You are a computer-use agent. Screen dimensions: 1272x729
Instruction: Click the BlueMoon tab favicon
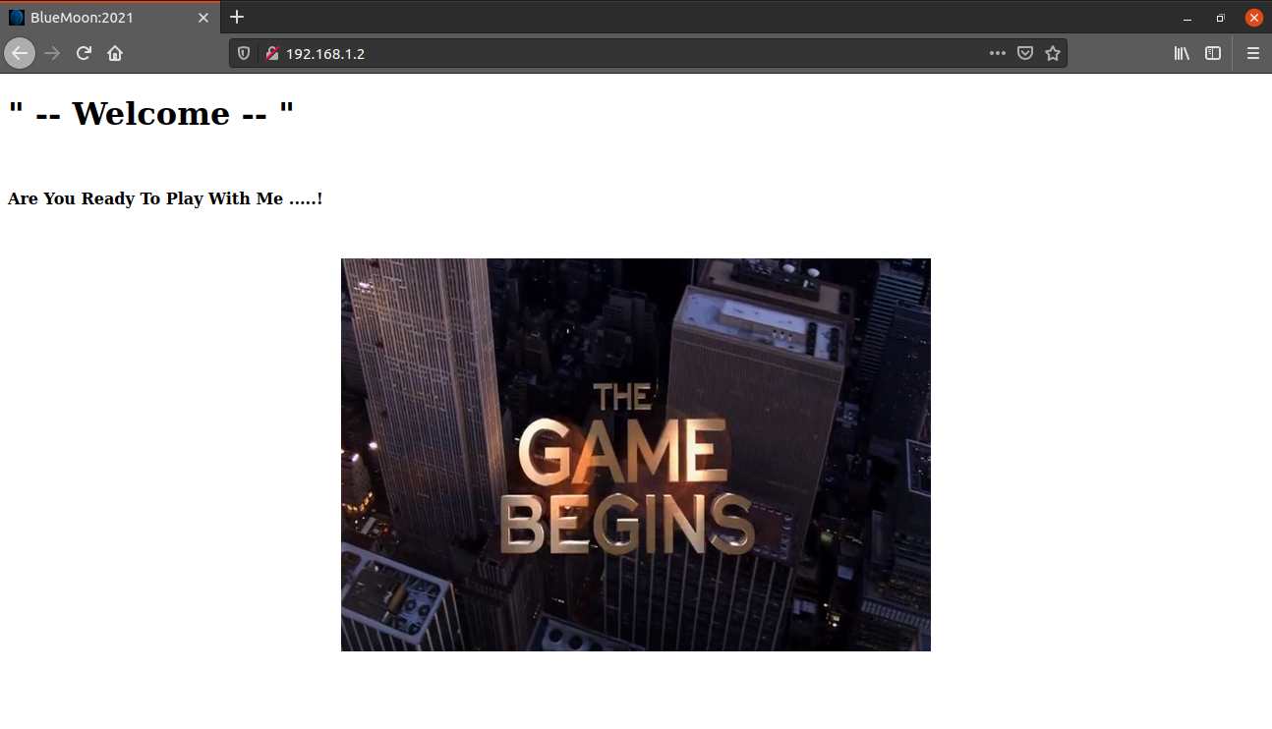coord(17,18)
